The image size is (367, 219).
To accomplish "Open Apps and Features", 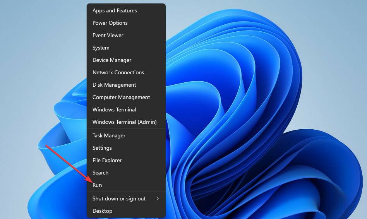I will 115,10.
